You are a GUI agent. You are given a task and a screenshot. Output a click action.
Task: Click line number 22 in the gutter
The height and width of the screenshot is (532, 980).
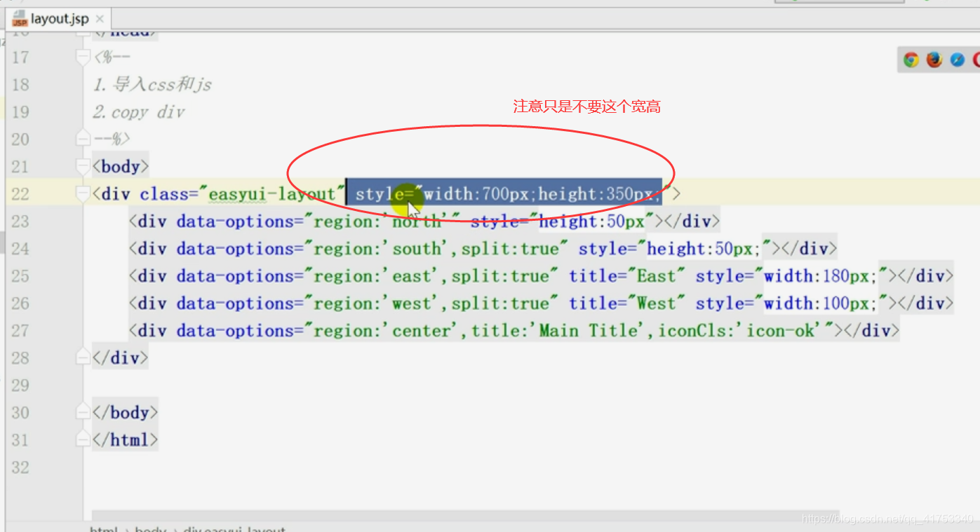[20, 194]
